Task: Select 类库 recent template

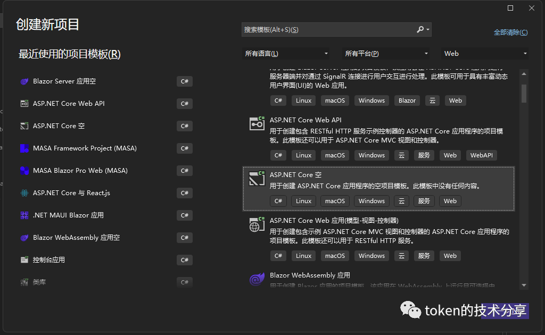Action: point(106,282)
